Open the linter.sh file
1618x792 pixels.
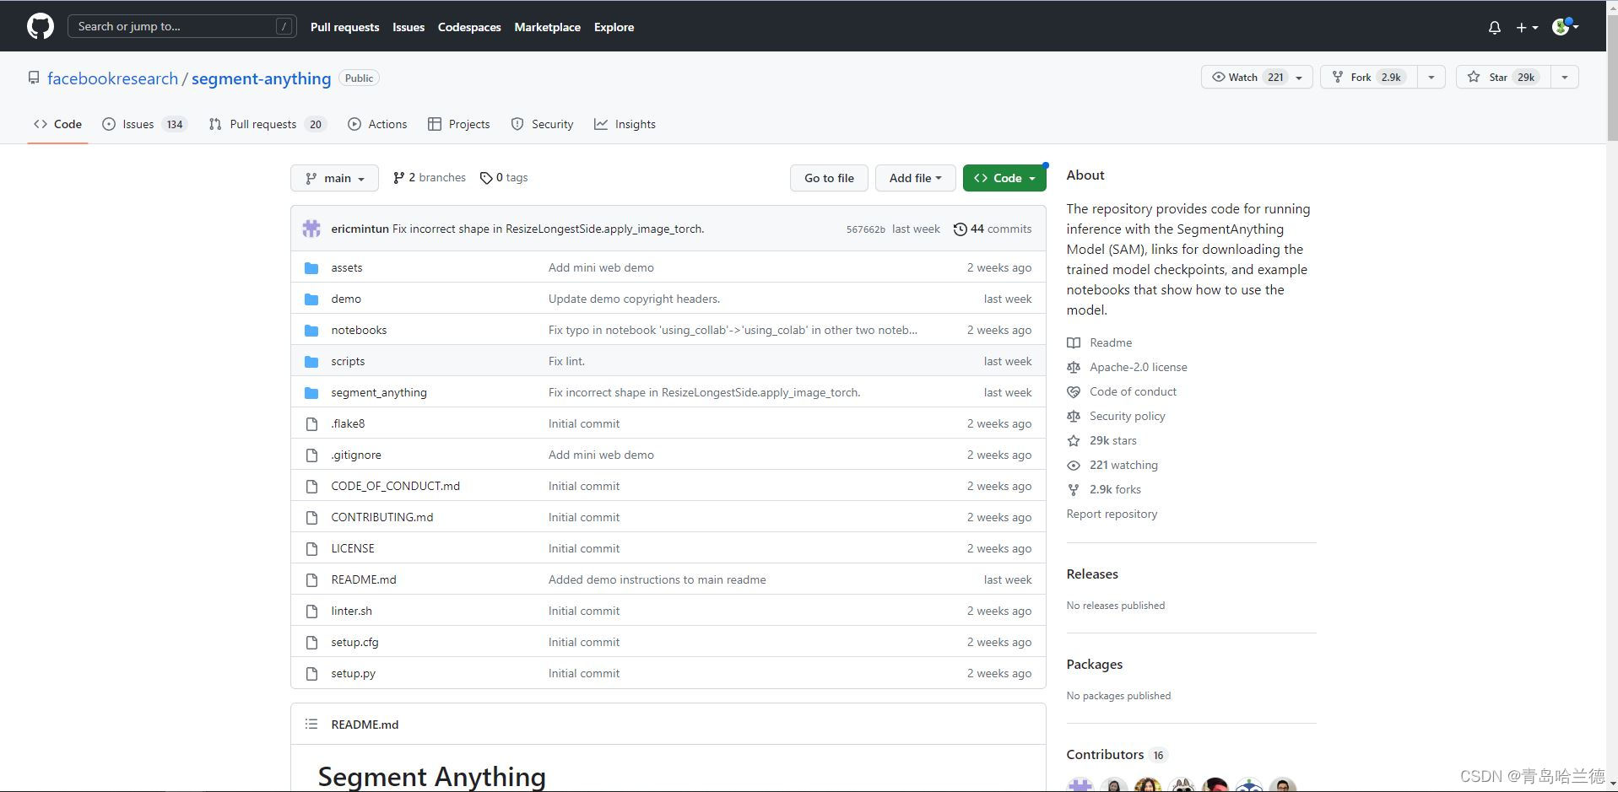point(351,611)
